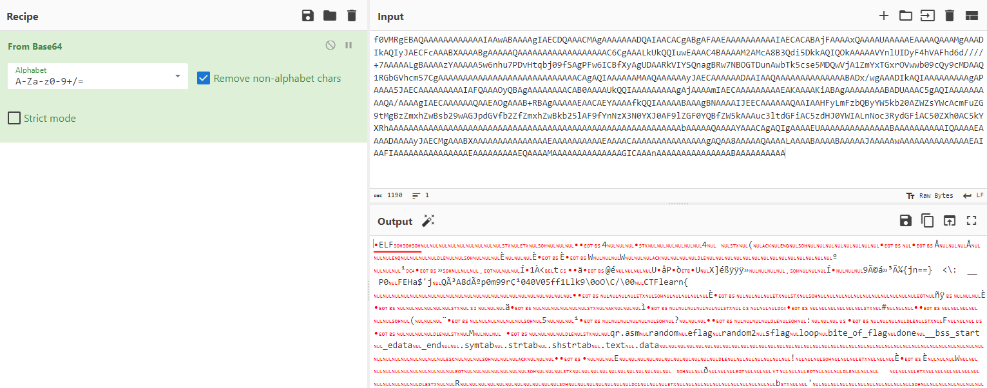Replace input with output
This screenshot has height=388, width=987.
[950, 220]
